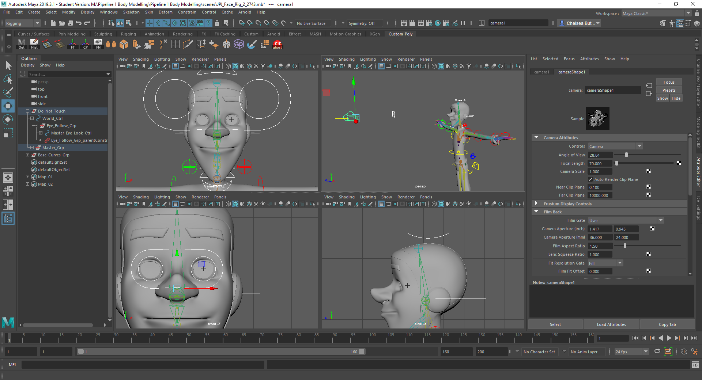Click the Load Attributes button
Viewport: 702px width, 380px height.
pyautogui.click(x=611, y=324)
